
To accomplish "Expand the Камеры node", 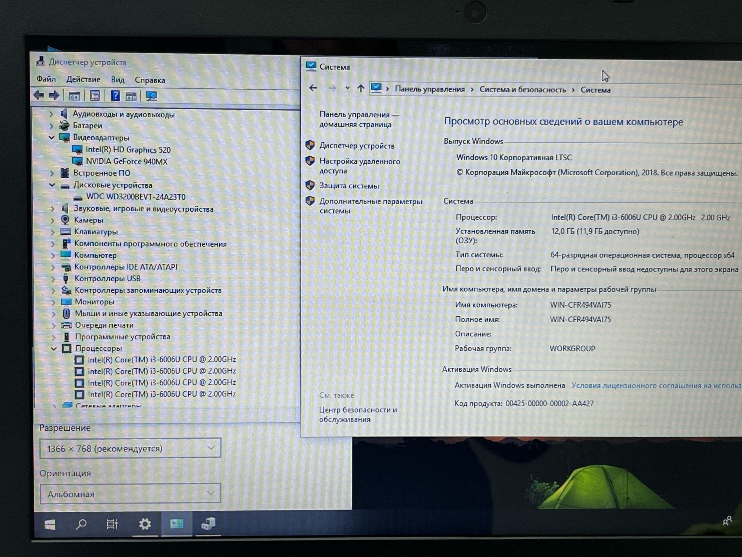I will pyautogui.click(x=52, y=220).
